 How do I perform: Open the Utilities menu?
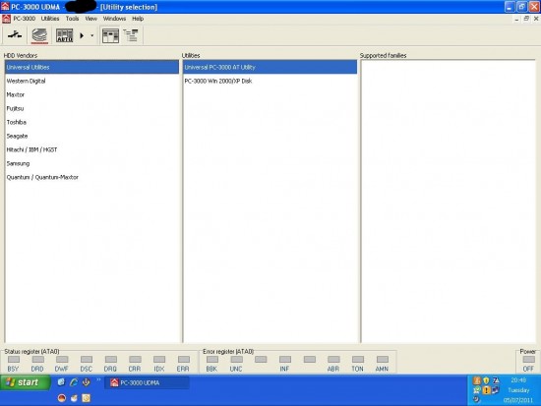pyautogui.click(x=50, y=19)
